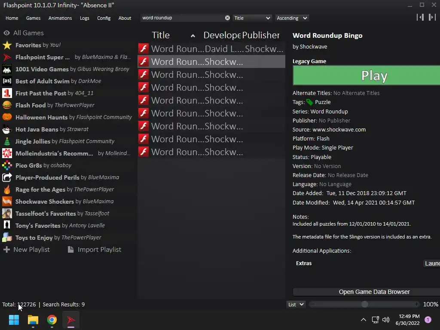Open Windows Start menu
Screen dimensions: 440x330
pos(14,320)
